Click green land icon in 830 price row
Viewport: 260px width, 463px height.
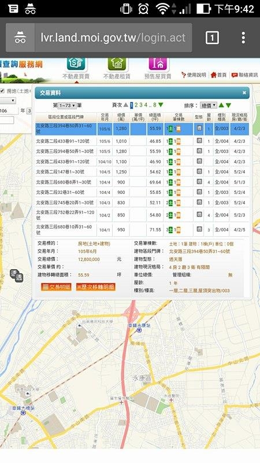(170, 203)
